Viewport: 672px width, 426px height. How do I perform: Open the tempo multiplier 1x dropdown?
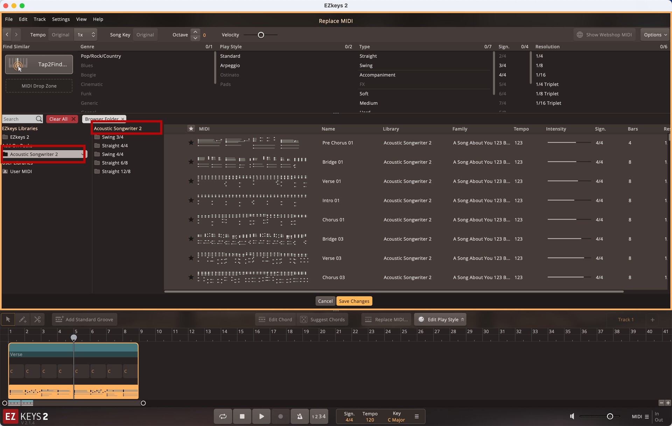tap(86, 35)
